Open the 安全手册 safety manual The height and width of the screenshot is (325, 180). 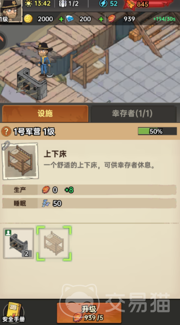[x=14, y=312]
